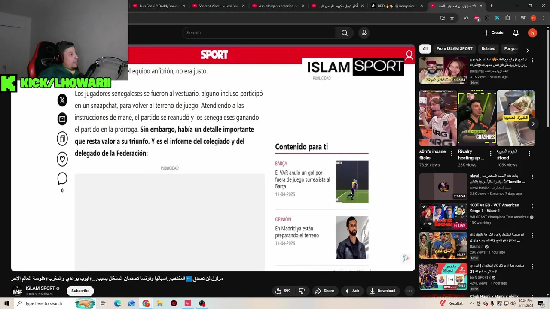Open the beIN SPORTS 9:41 thumbnail
This screenshot has width=550, height=309.
pyautogui.click(x=443, y=276)
